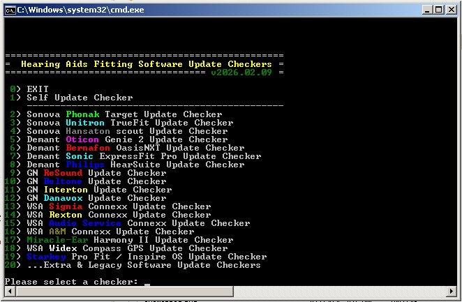Click the horizontal scrollbar right arrow
Viewport: 462px width, 302px height.
pos(452,292)
